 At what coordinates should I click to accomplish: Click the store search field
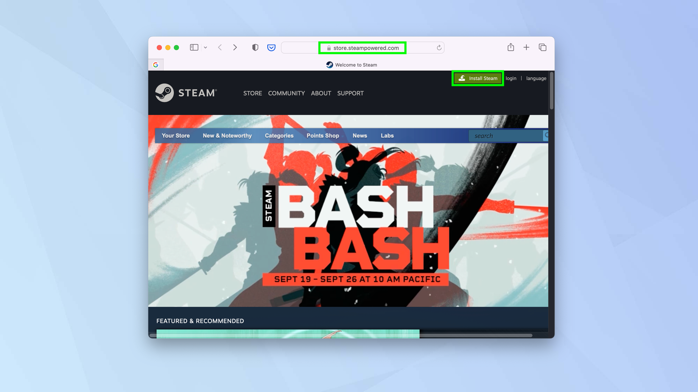(506, 136)
